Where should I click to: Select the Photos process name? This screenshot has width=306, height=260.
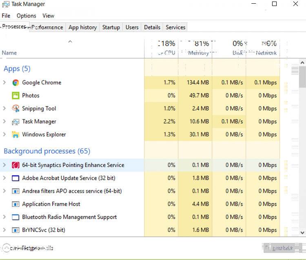click(31, 96)
